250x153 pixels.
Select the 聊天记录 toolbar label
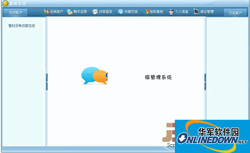[80, 12]
